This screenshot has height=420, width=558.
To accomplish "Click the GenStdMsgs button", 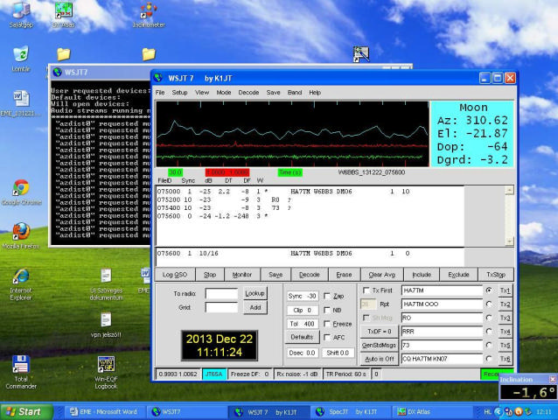I will click(379, 346).
